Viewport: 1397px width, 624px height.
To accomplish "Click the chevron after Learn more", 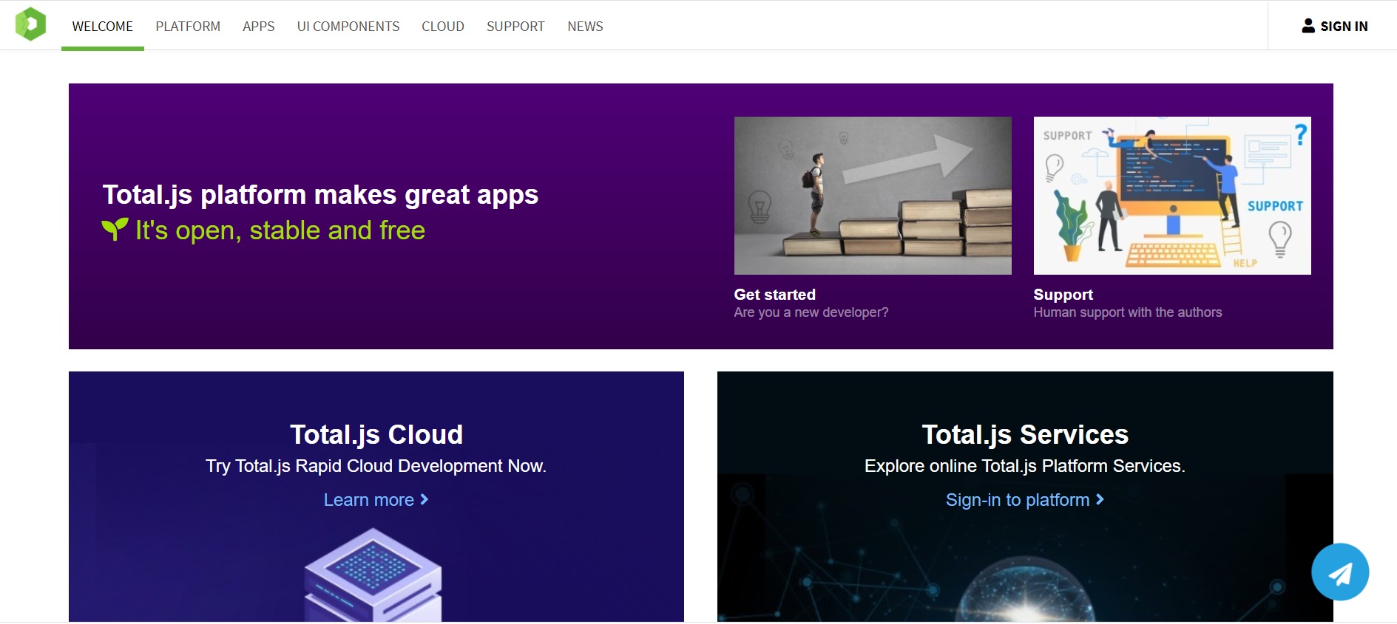I will point(424,500).
